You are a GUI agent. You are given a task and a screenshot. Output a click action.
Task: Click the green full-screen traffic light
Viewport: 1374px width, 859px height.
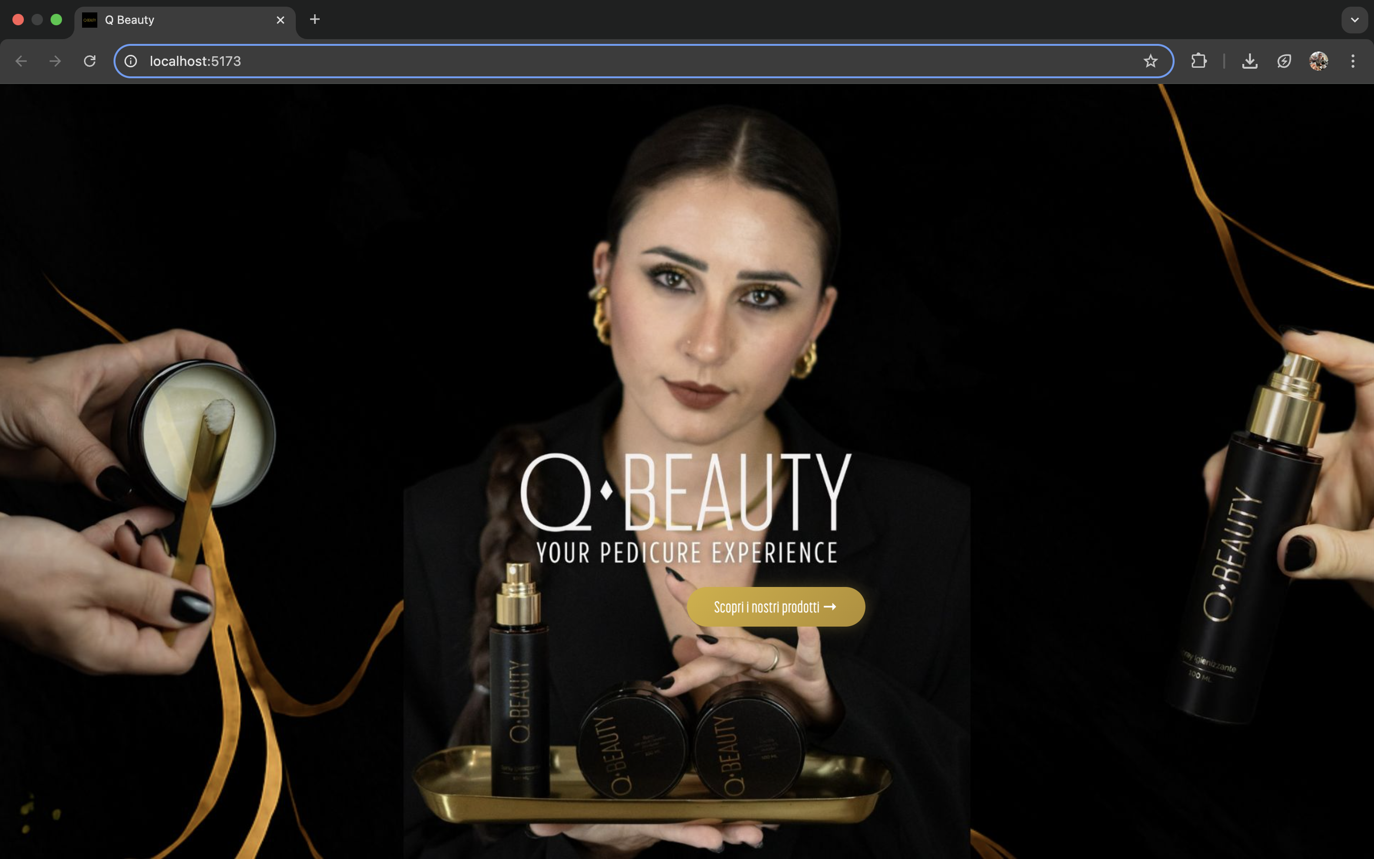point(56,19)
